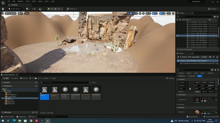The width and height of the screenshot is (220, 123).
Task: Click the Static Mesh asset thumbnail
Action: (x=197, y=99)
